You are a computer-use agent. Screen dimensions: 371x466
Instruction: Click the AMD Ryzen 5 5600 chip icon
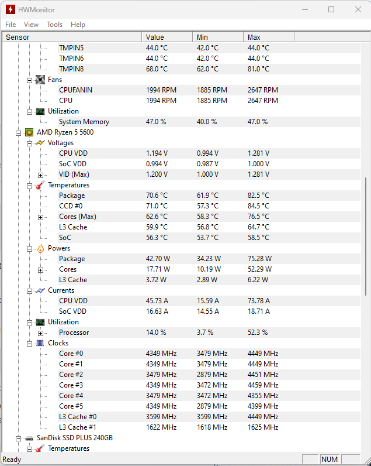(x=29, y=132)
